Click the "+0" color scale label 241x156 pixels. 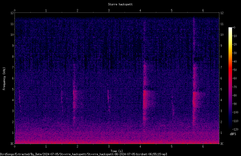tap(234, 28)
